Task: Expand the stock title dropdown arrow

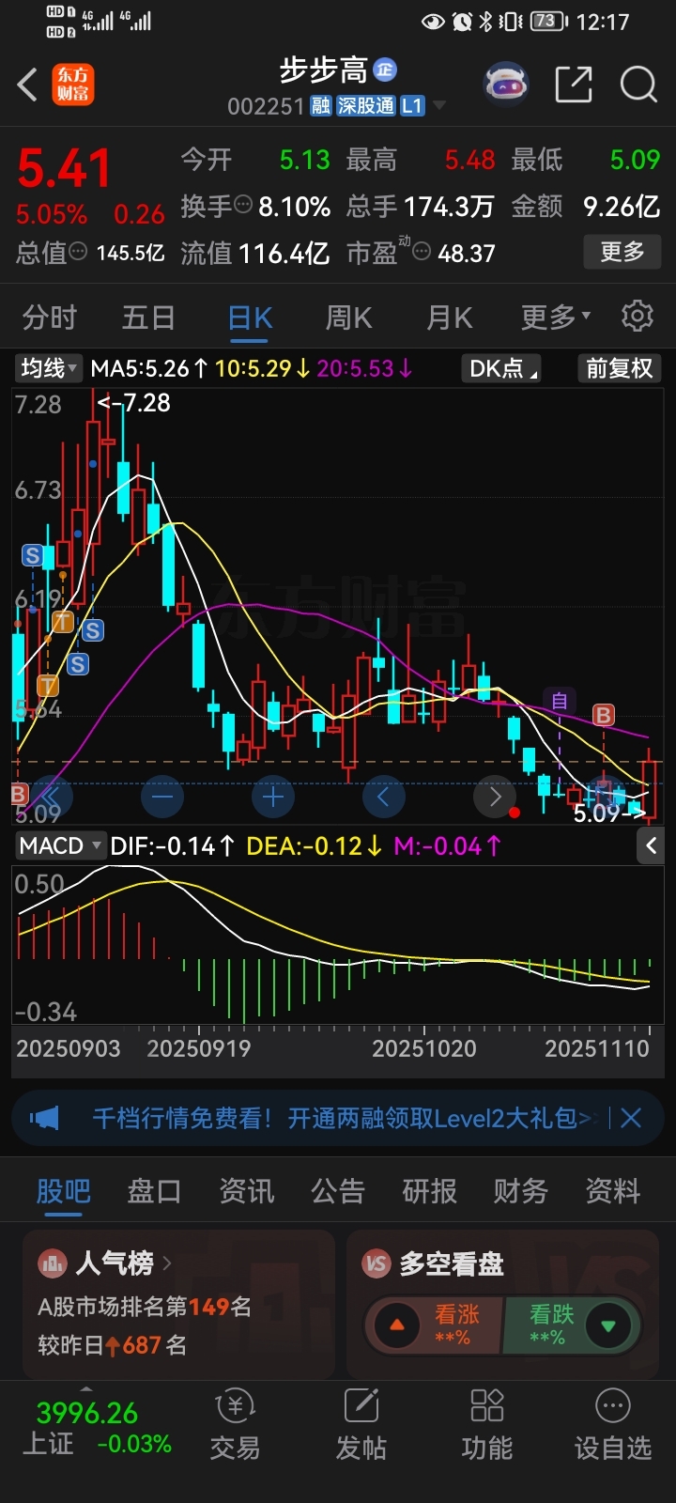Action: coord(438,106)
